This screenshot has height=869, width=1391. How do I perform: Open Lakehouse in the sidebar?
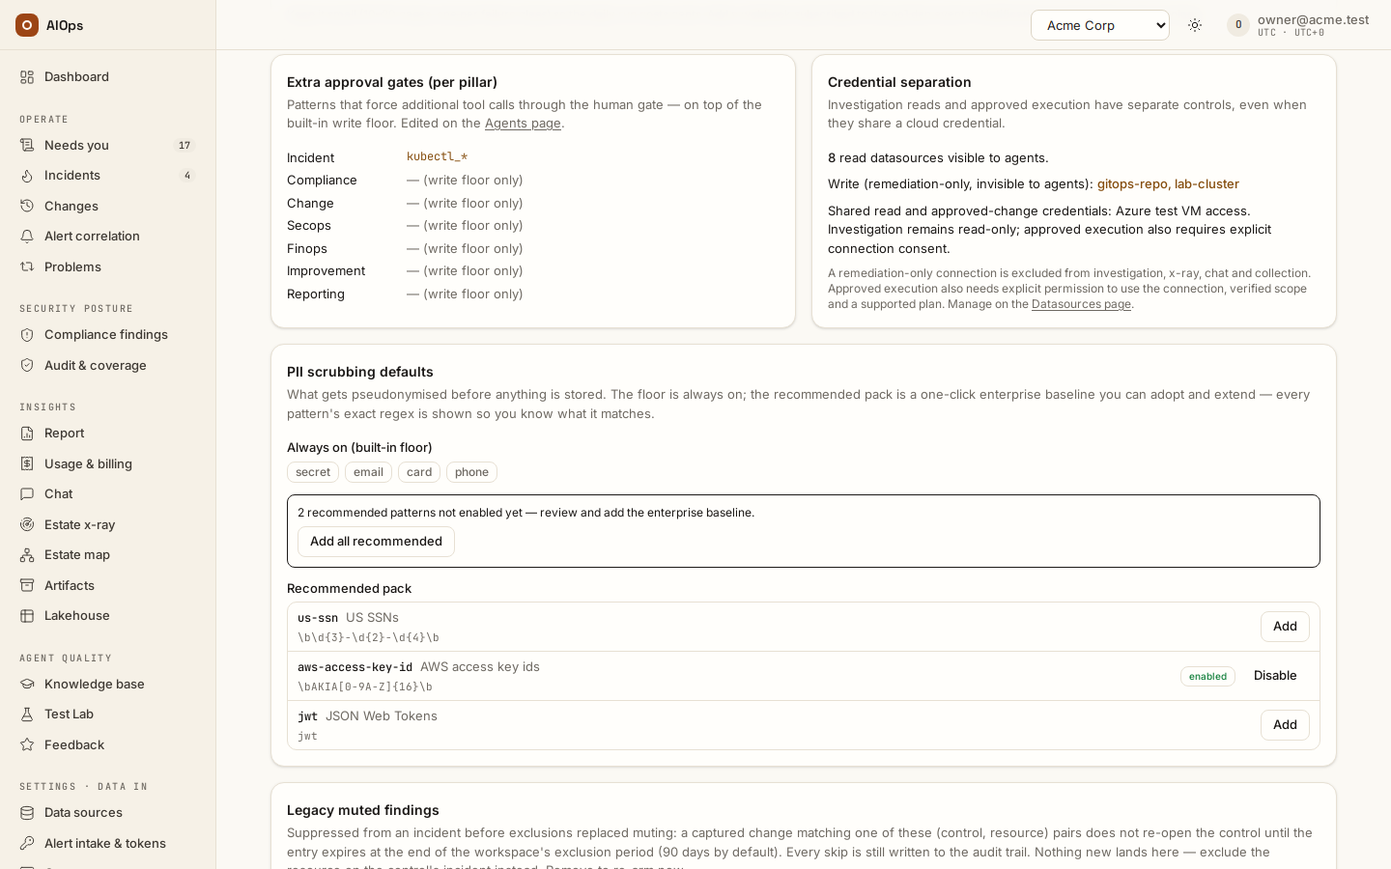[x=108, y=616]
